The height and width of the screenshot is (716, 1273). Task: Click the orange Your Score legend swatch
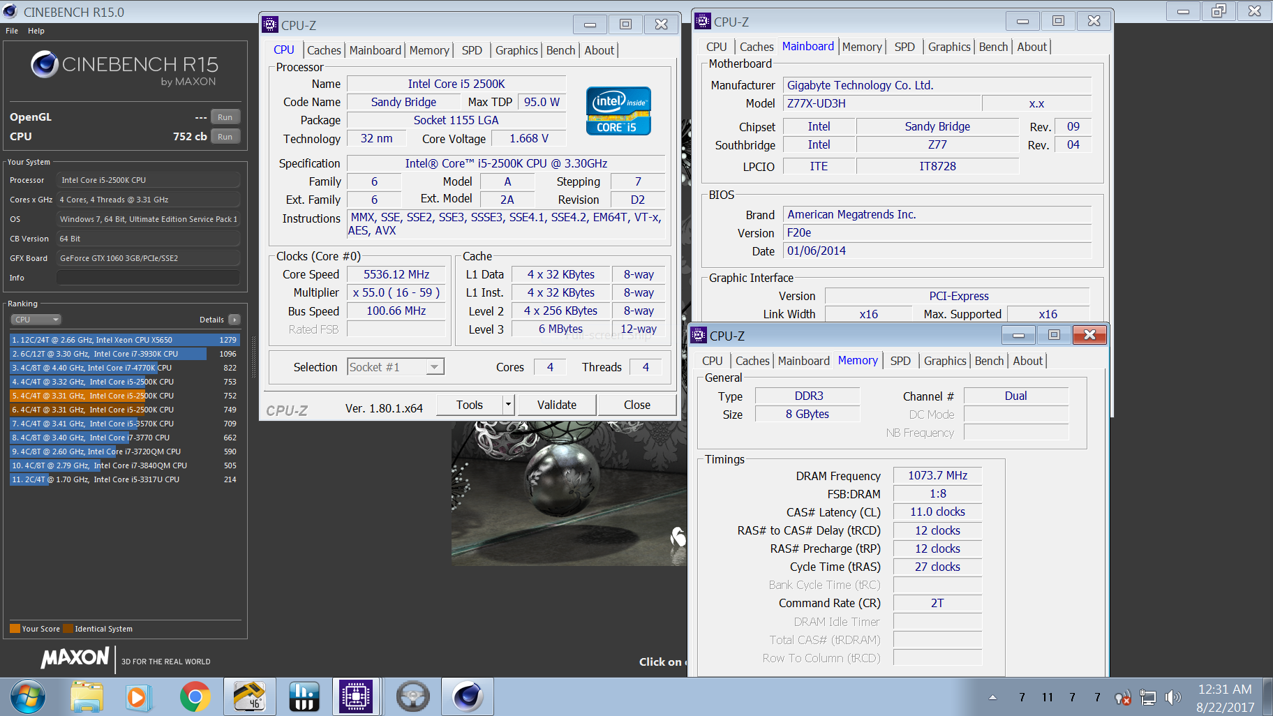(15, 629)
